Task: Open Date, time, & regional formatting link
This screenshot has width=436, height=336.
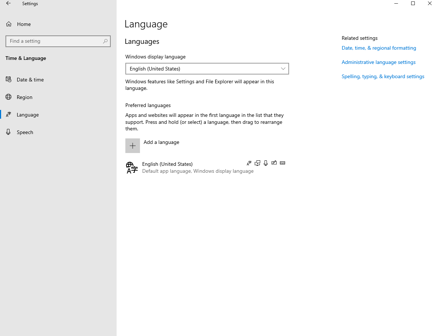Action: pos(379,48)
